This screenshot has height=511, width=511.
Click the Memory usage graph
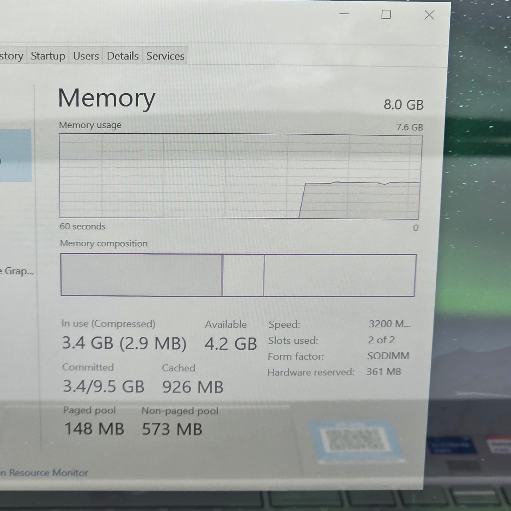pyautogui.click(x=240, y=176)
